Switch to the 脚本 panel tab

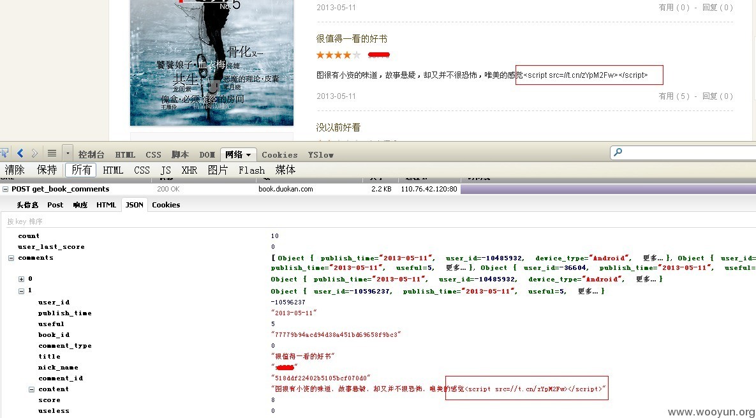pos(180,154)
